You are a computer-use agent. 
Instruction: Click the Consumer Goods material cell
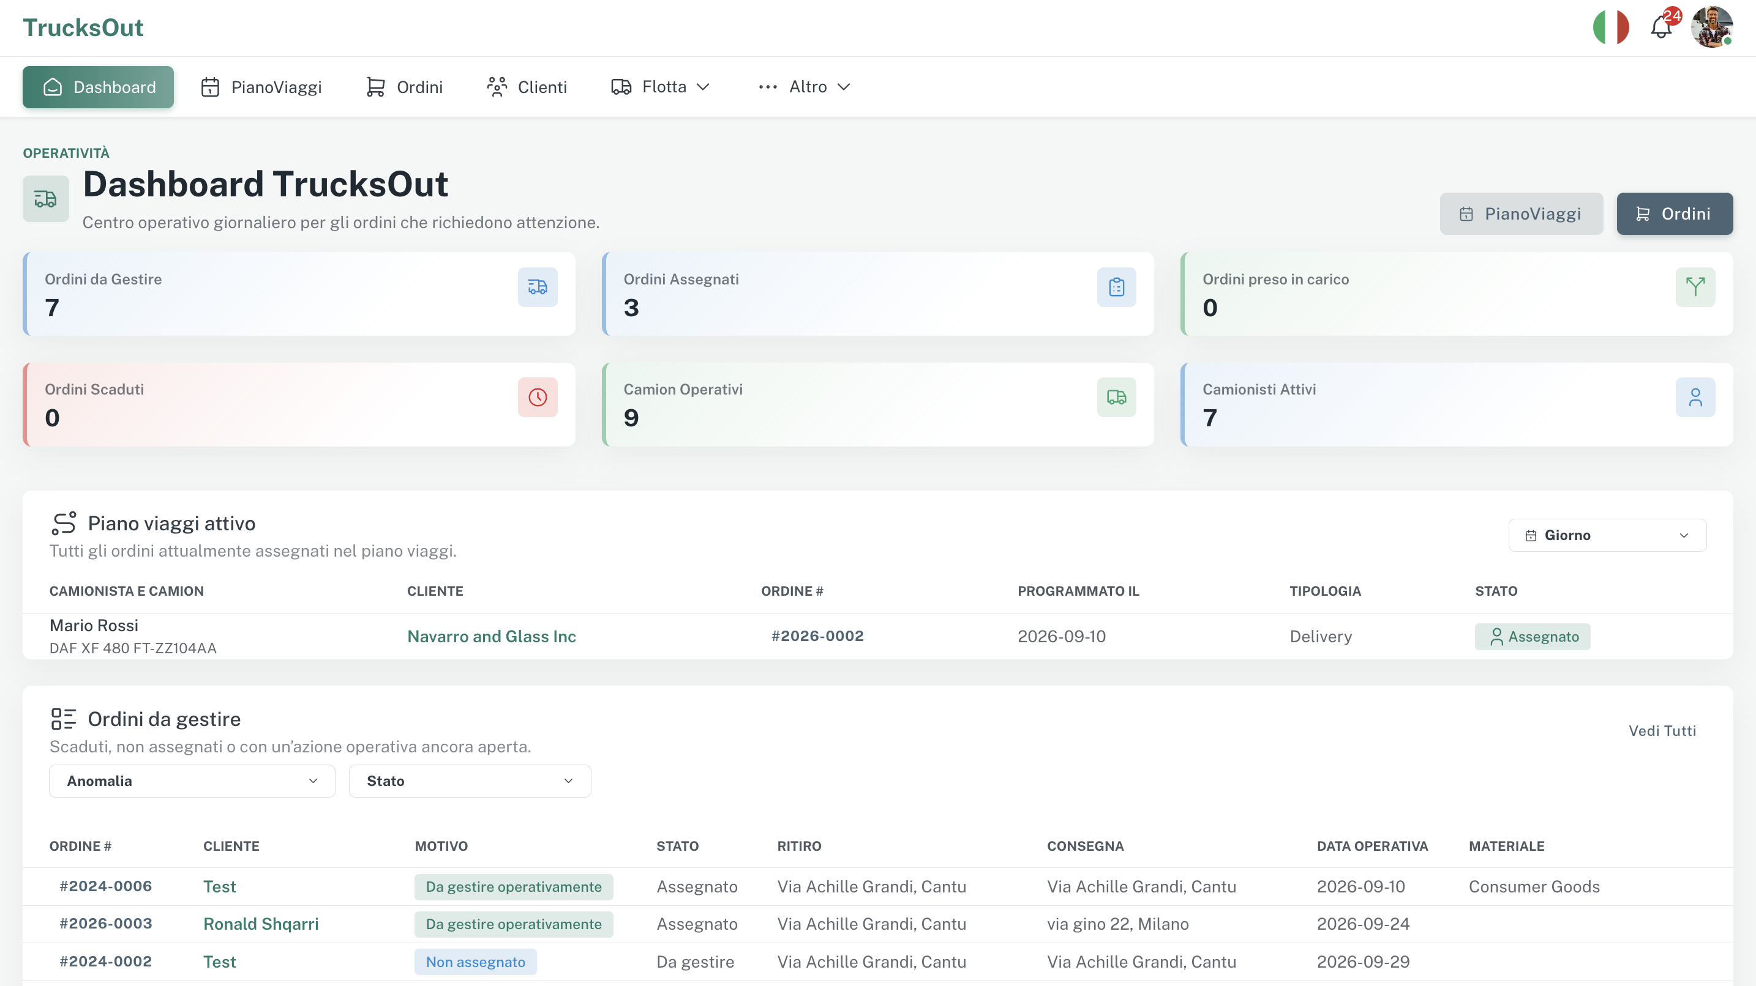coord(1534,886)
